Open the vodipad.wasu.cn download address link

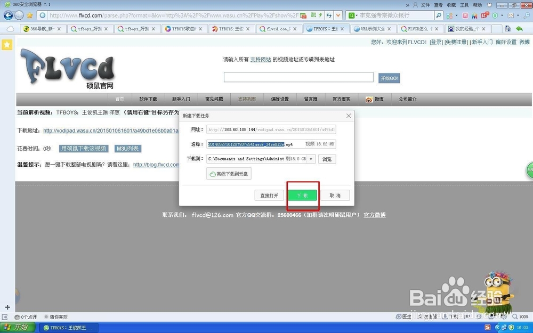pyautogui.click(x=111, y=131)
